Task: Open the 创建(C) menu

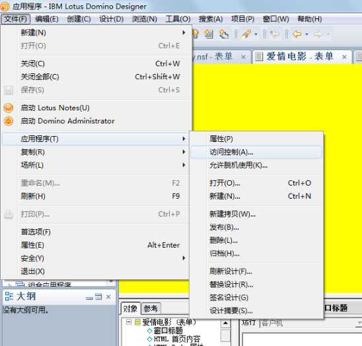Action: click(x=79, y=18)
